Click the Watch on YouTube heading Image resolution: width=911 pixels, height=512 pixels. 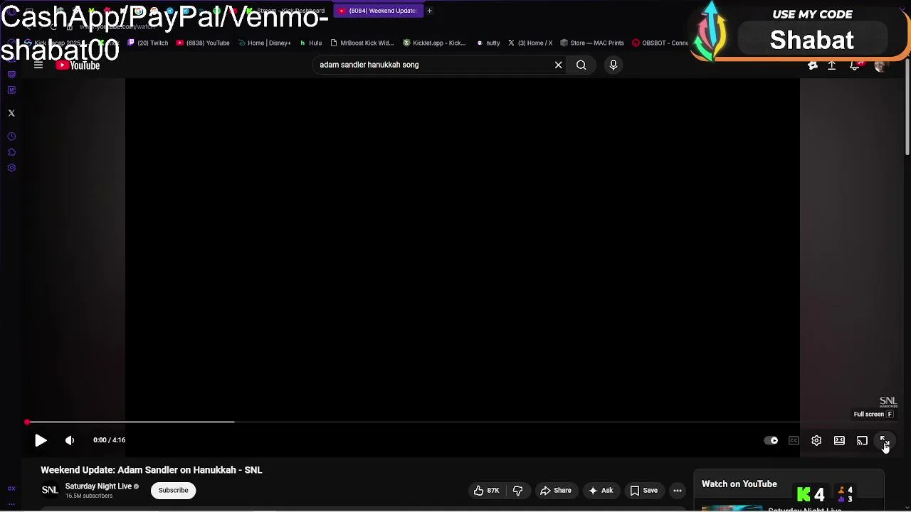click(739, 484)
